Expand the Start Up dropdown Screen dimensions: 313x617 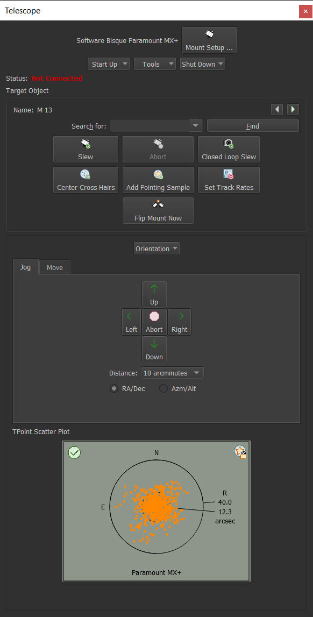pos(109,64)
